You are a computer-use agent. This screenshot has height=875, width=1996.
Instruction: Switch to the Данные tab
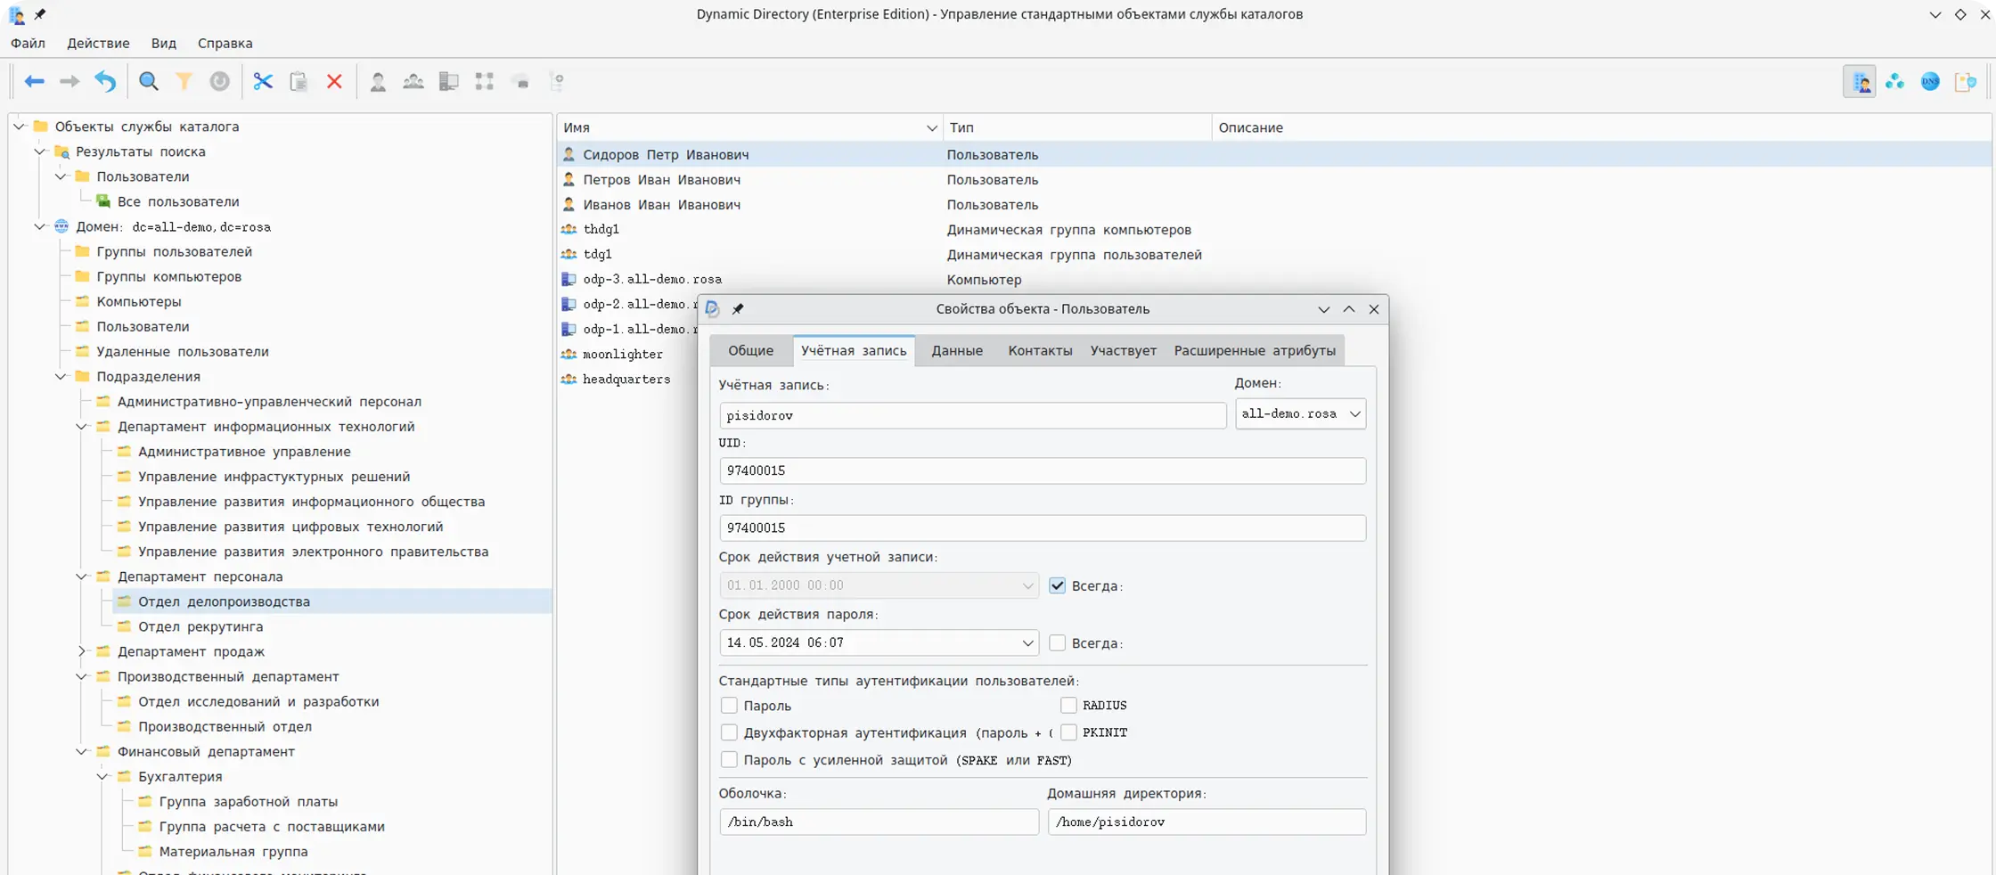click(957, 351)
